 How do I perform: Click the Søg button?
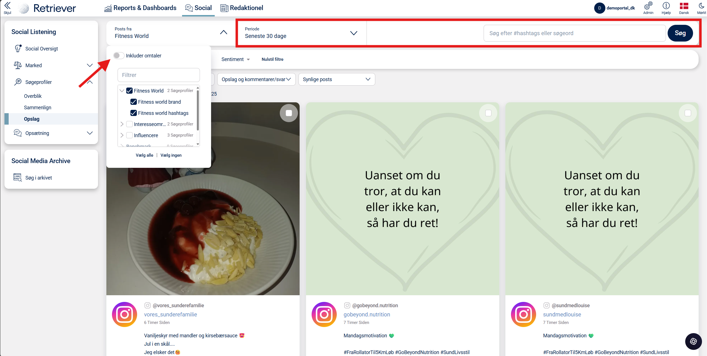pos(680,33)
